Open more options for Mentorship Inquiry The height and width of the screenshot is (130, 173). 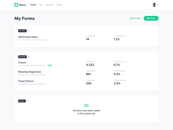154,38
